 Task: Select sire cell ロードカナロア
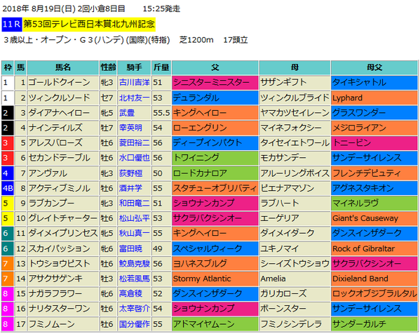215,173
